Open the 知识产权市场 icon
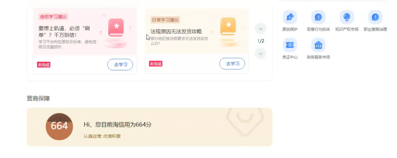This screenshot has width=397, height=158. pyautogui.click(x=347, y=17)
